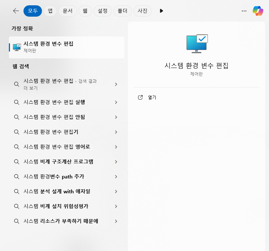Click the 제어판 label in preview pane

coord(197,74)
